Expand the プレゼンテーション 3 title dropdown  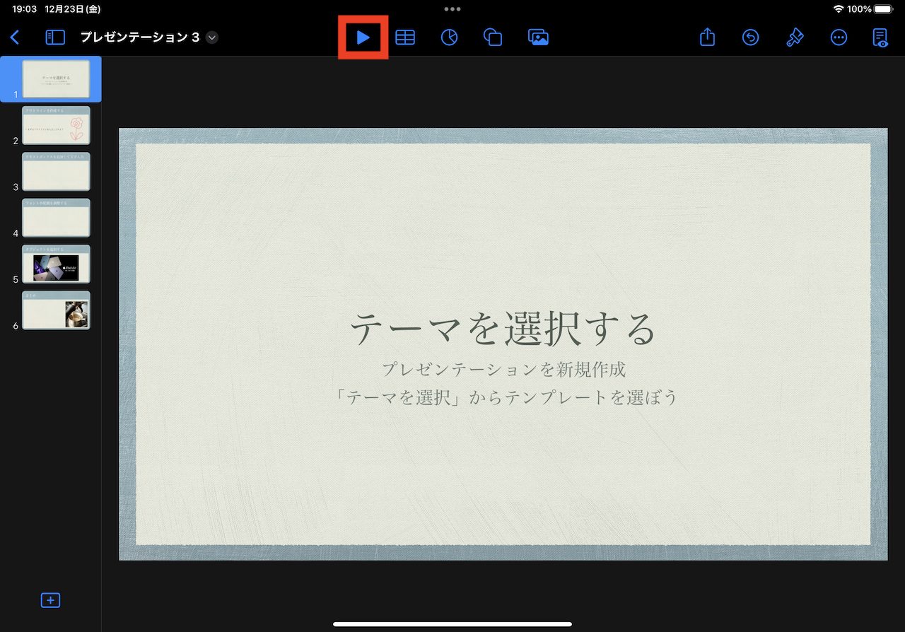[x=212, y=37]
